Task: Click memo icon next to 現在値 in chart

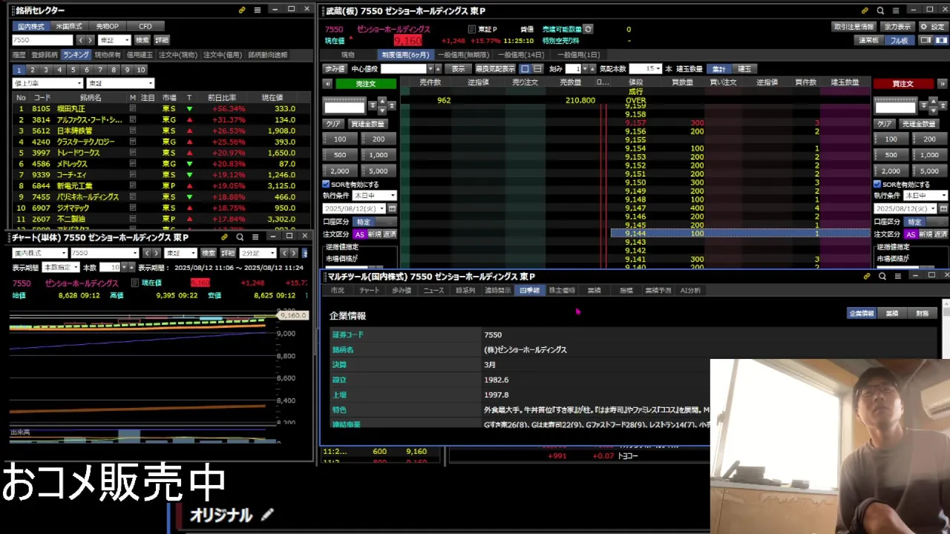Action: click(135, 283)
